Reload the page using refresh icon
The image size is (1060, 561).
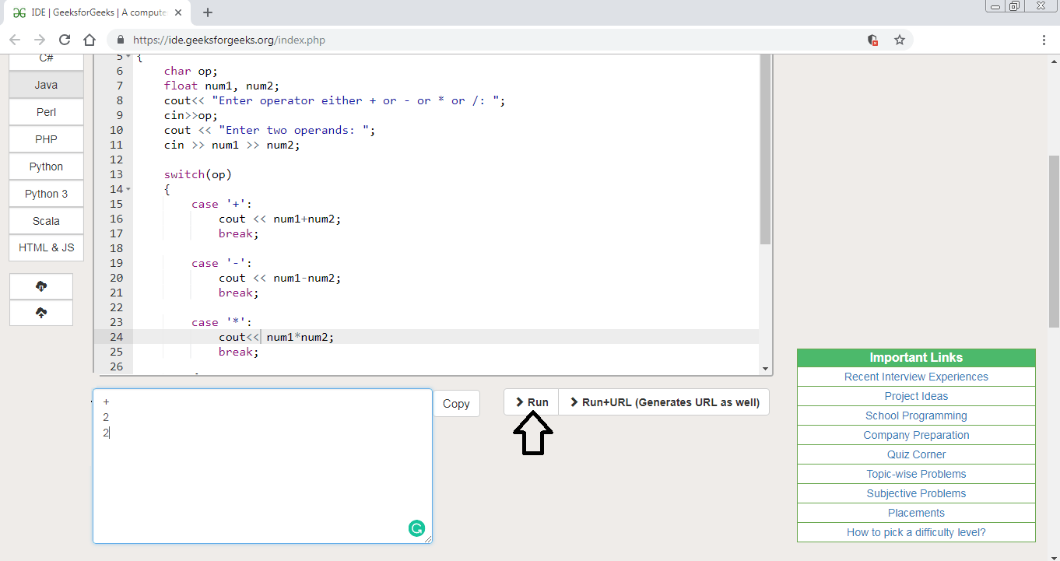tap(65, 40)
